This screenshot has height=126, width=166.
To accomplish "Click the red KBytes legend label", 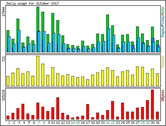I will [163, 96].
